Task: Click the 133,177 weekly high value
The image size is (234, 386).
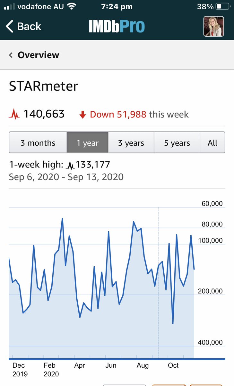Action: coord(93,165)
